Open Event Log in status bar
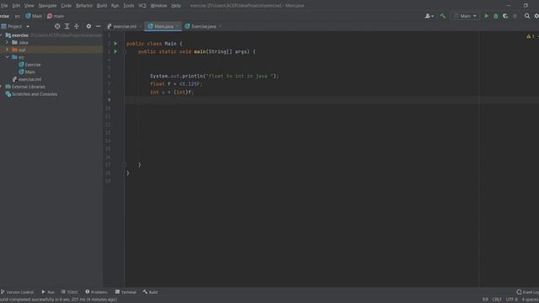The height and width of the screenshot is (303, 539). coord(528,292)
